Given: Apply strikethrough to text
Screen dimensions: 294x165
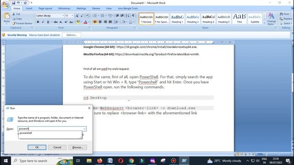Looking at the screenshot, I should pos(56,22).
